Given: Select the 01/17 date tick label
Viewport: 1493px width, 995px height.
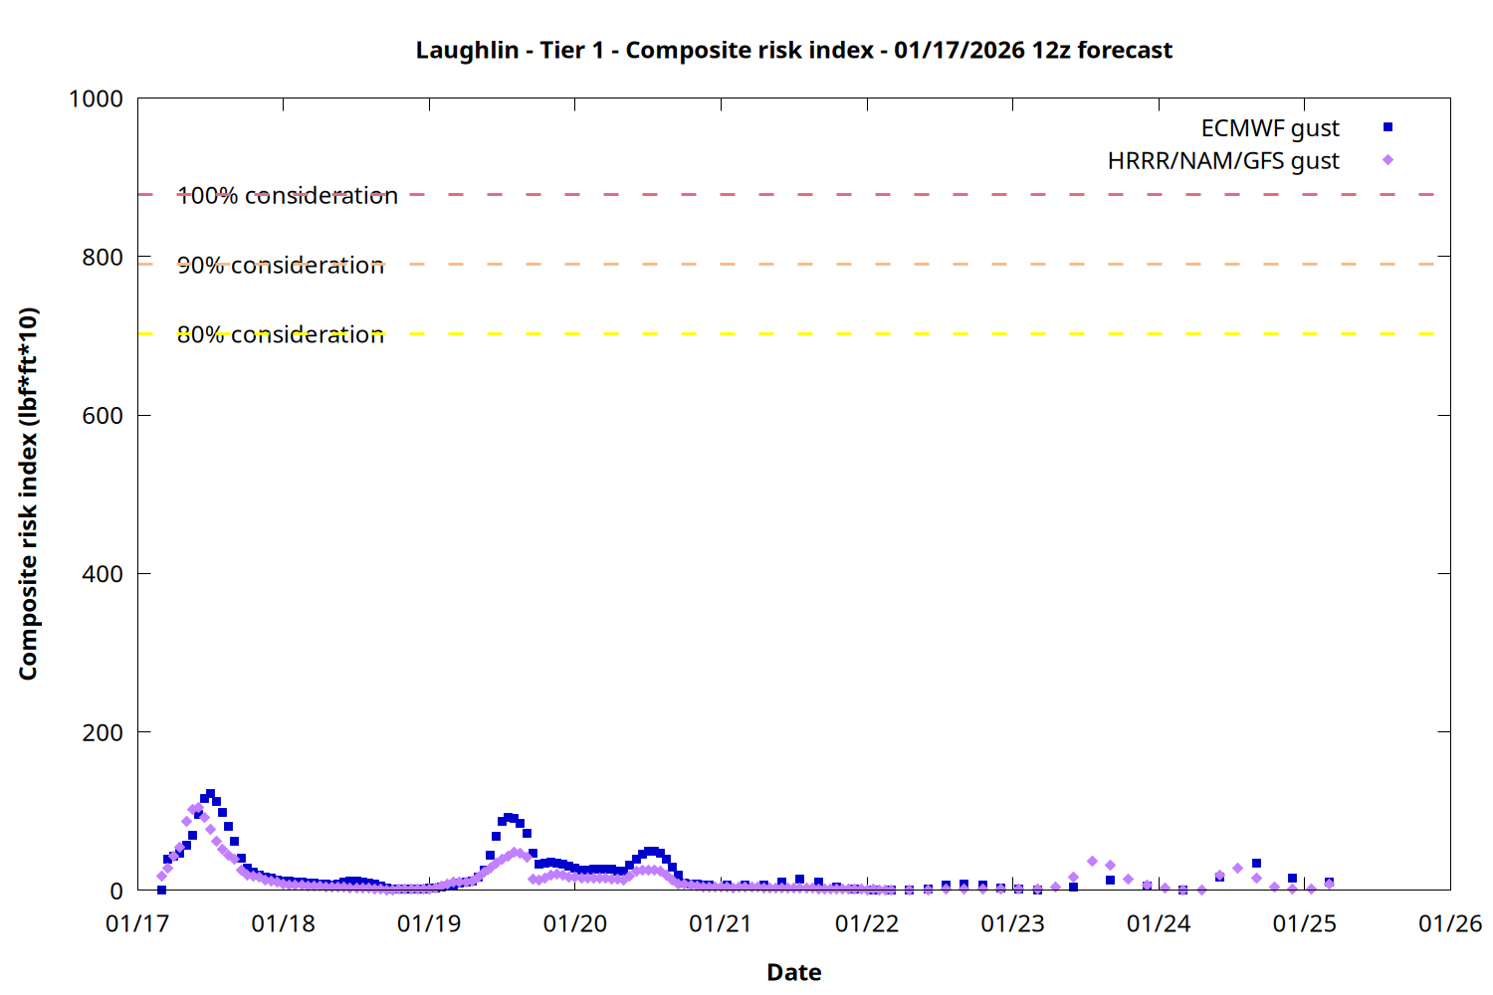Looking at the screenshot, I should click(137, 924).
